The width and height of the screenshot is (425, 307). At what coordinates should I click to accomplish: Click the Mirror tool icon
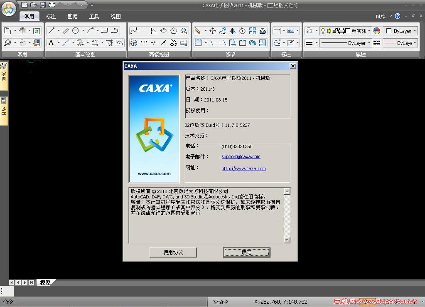coord(233,31)
